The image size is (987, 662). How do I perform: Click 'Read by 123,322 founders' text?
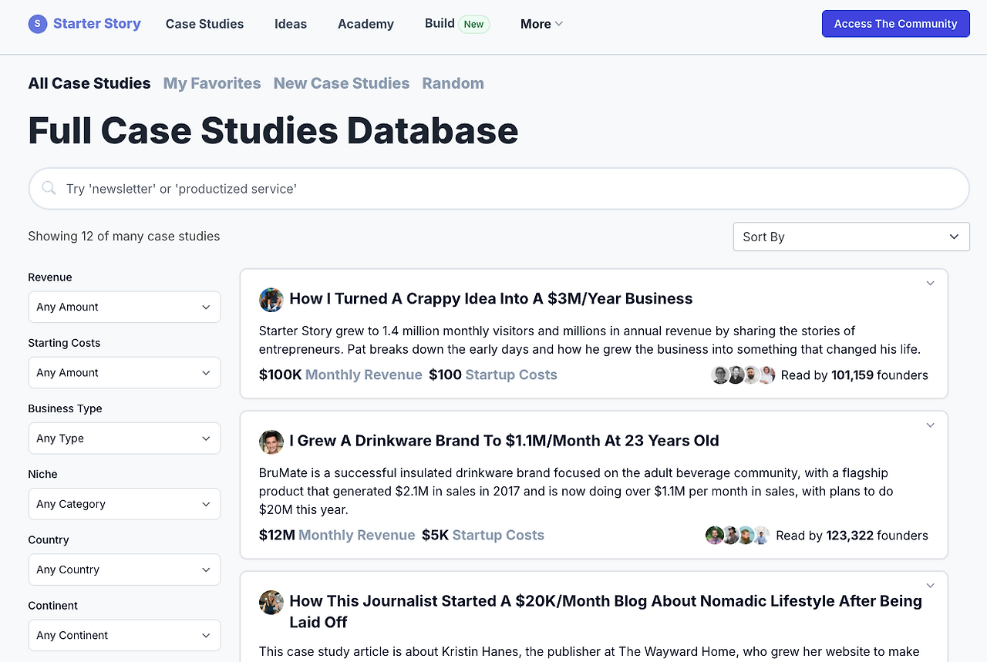pyautogui.click(x=852, y=536)
